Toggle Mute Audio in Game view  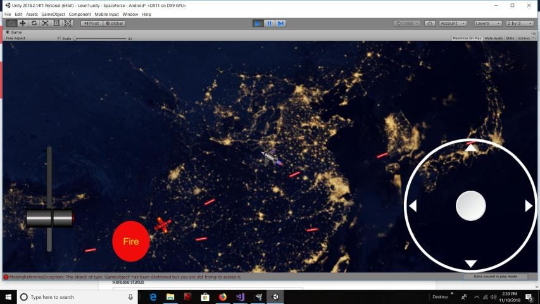pyautogui.click(x=494, y=38)
